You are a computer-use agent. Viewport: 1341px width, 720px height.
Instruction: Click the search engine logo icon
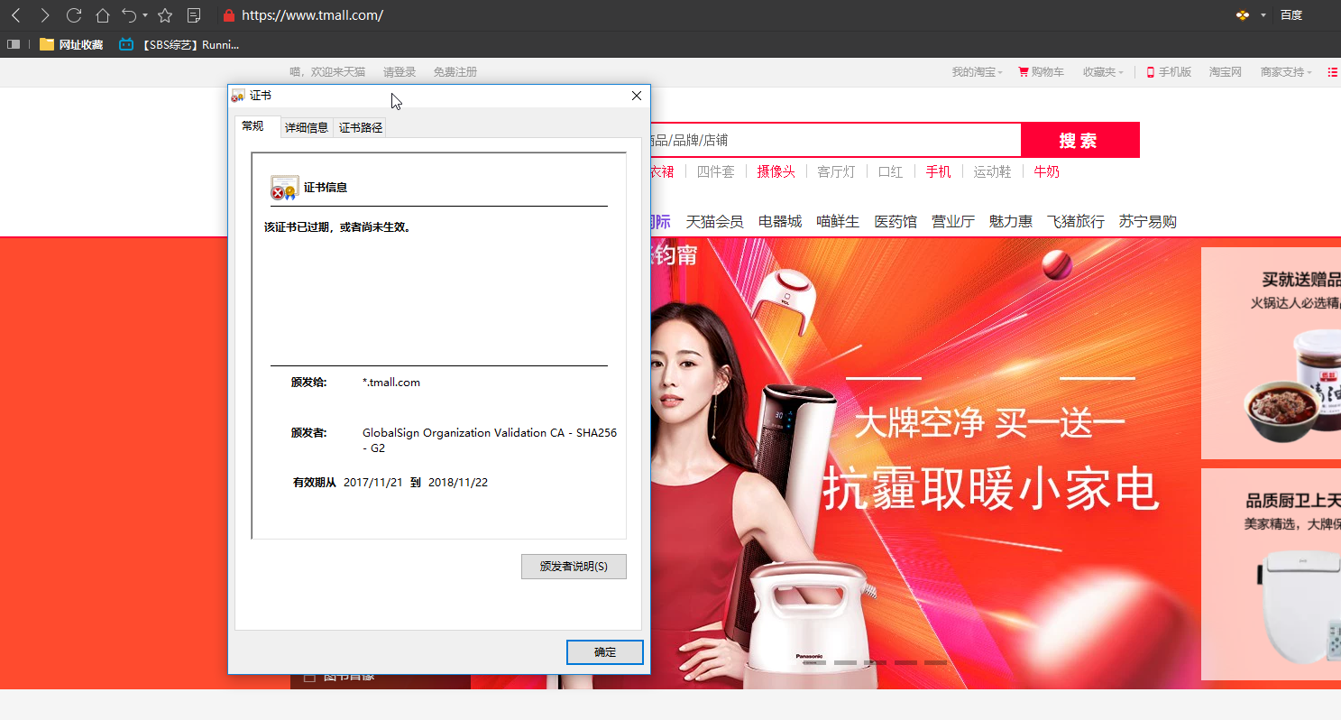[x=1243, y=15]
